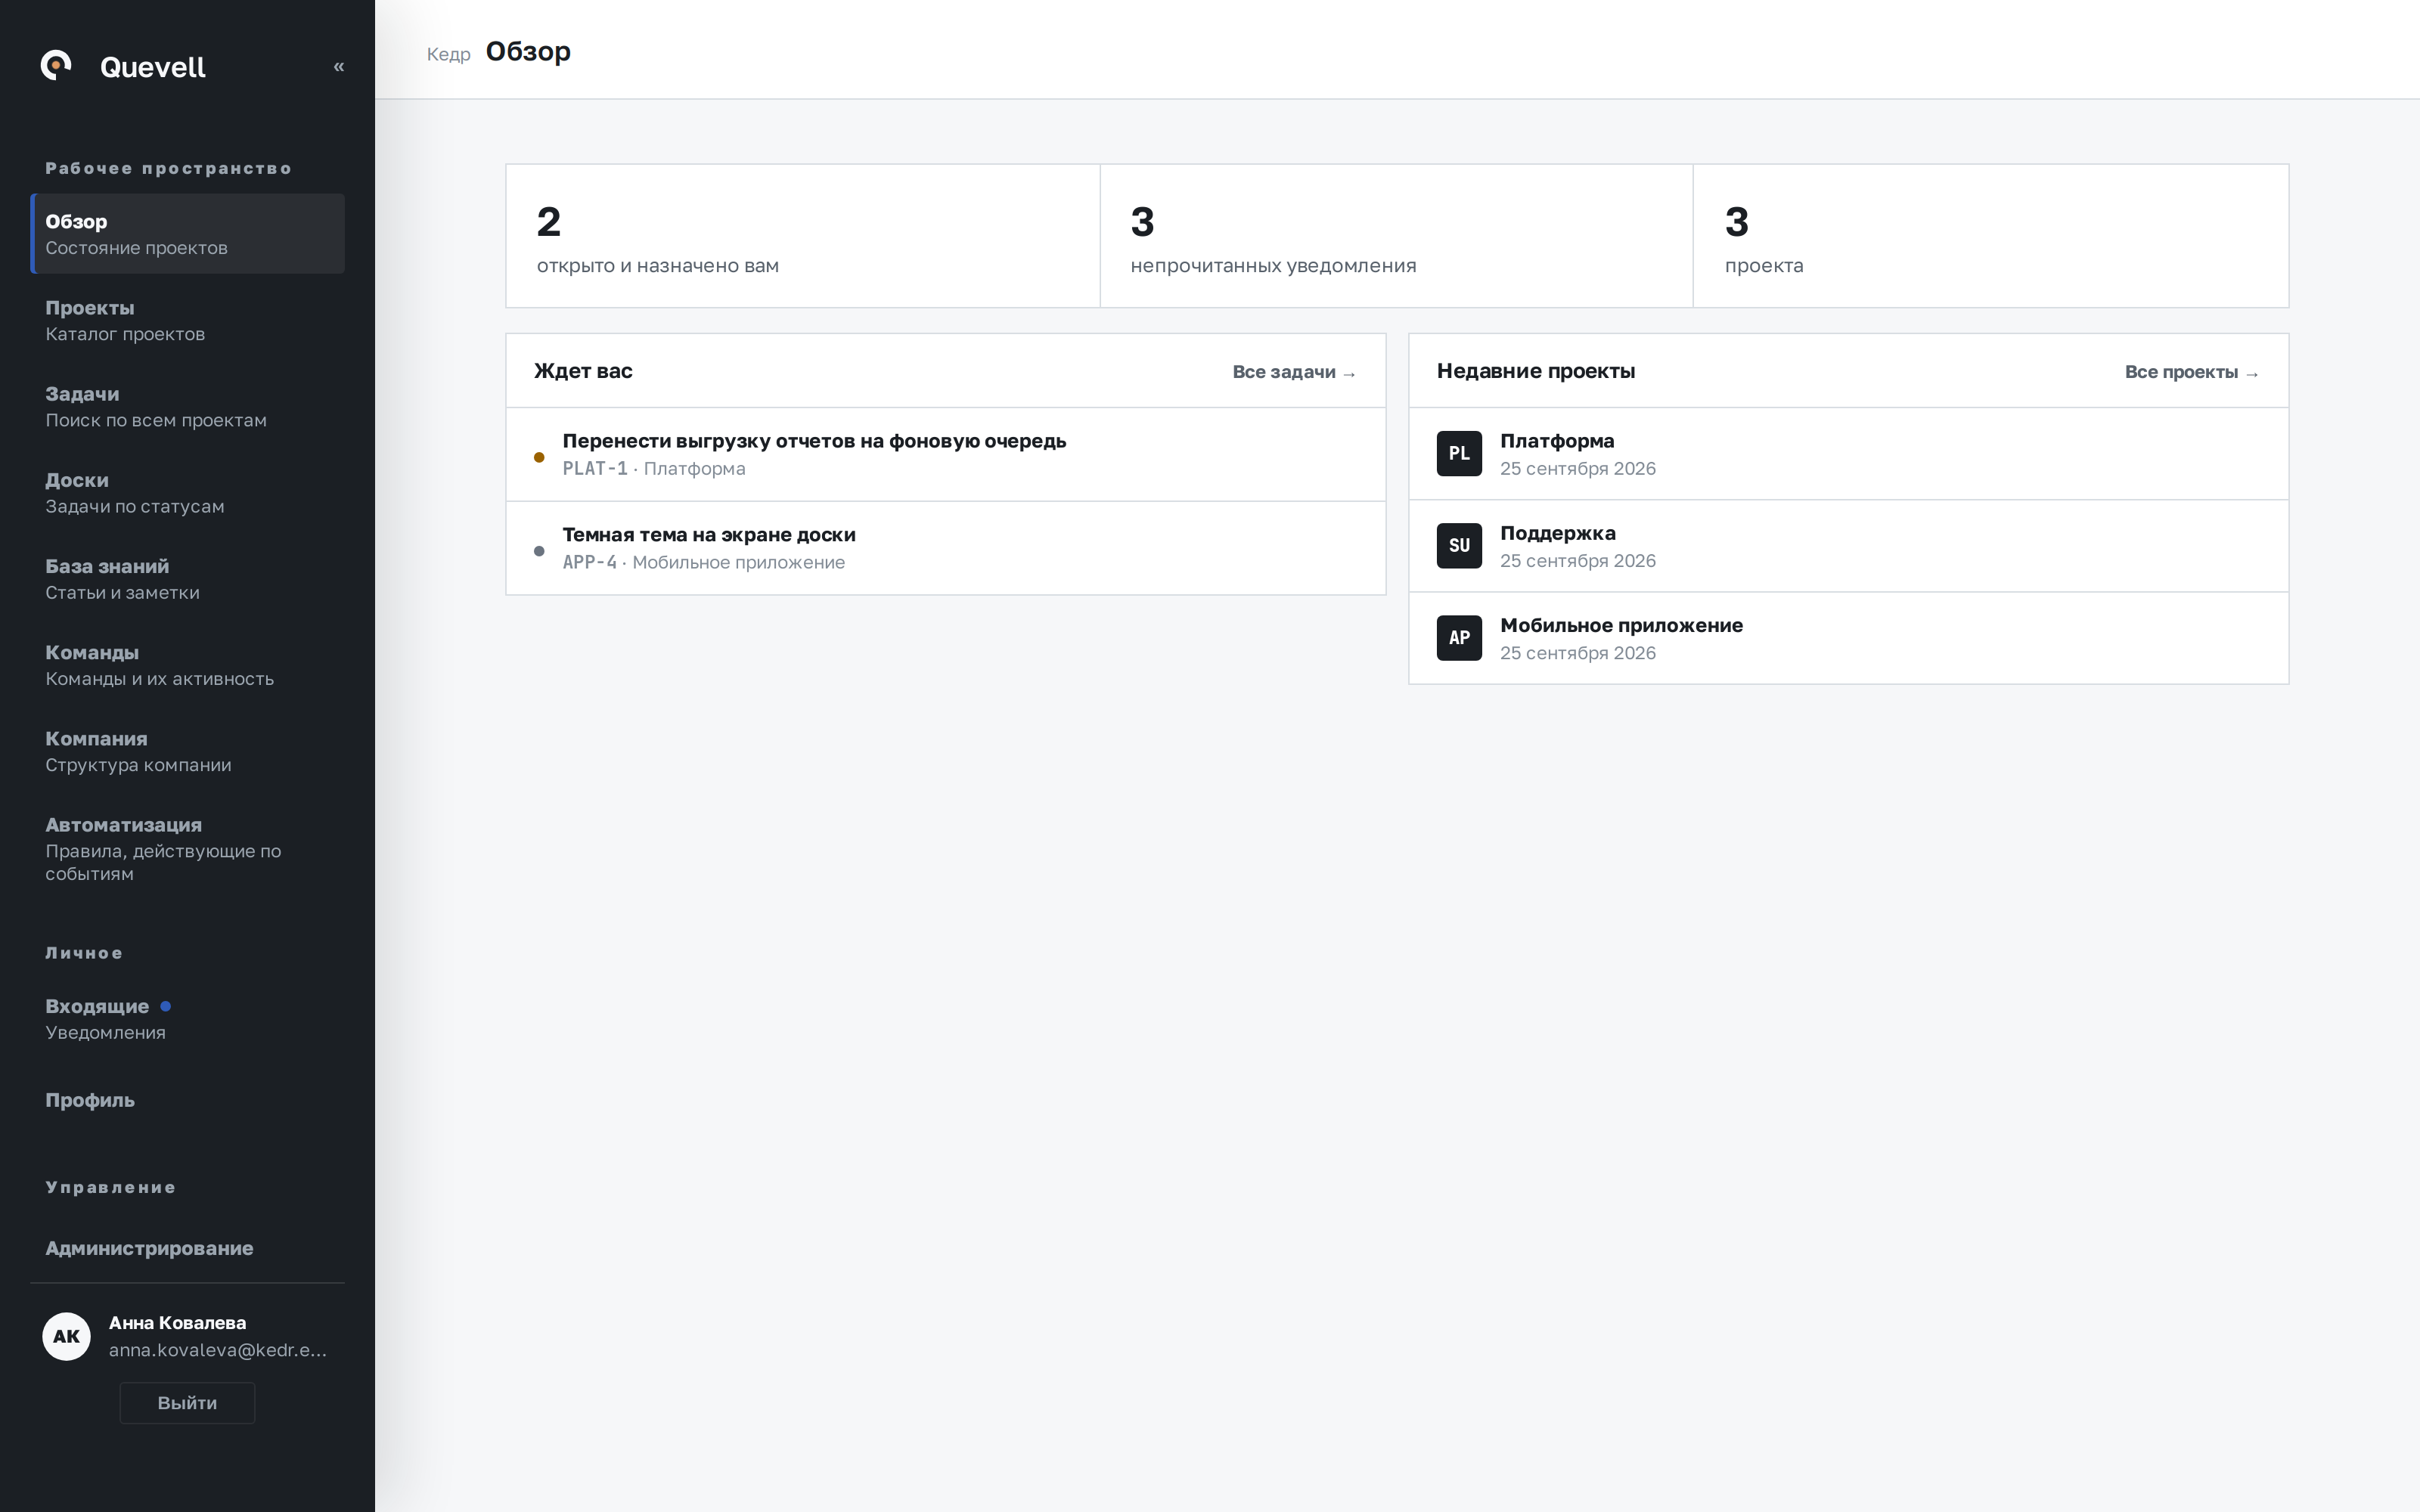Open Команды section
The image size is (2420, 1512).
point(188,664)
